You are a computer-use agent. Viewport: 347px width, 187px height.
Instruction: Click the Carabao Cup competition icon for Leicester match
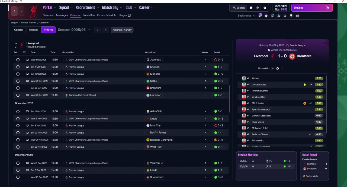(x=66, y=95)
